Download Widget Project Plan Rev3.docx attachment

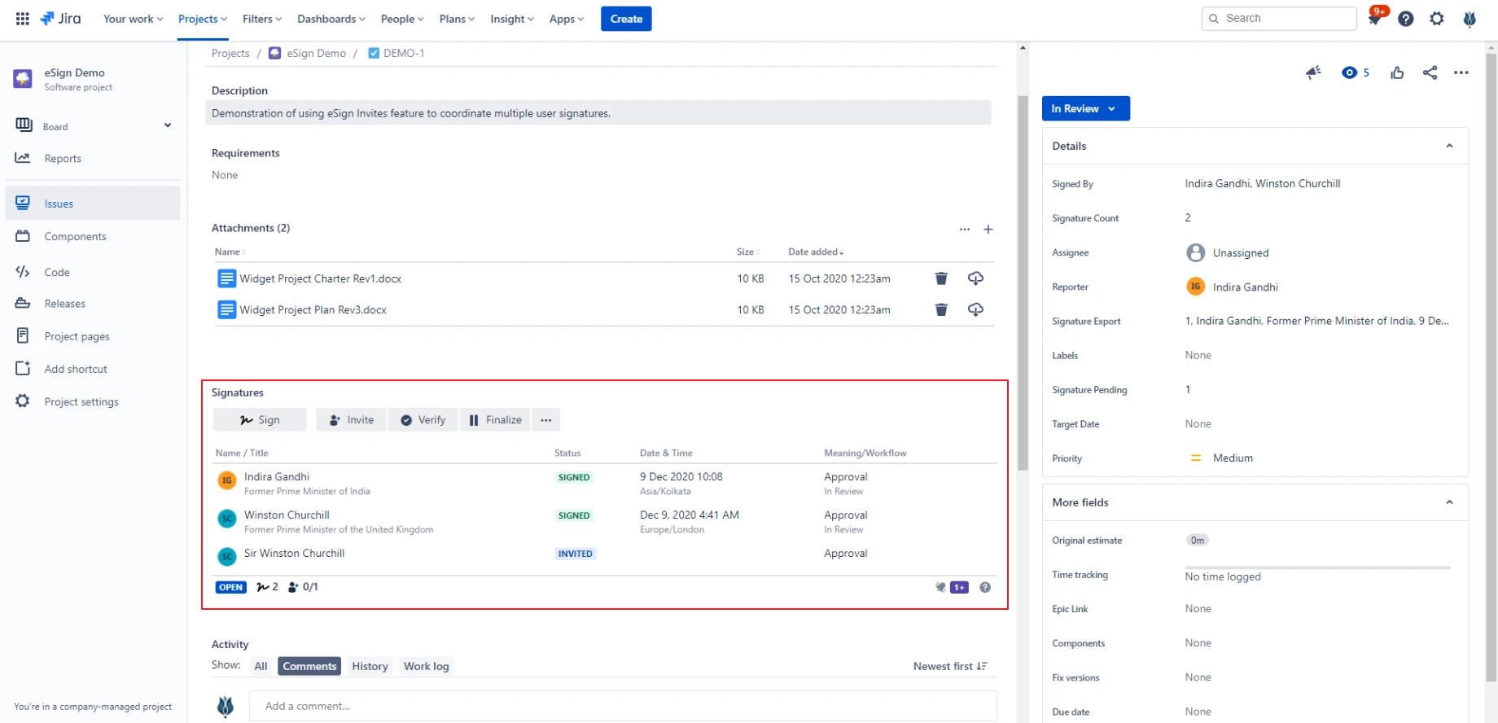(x=975, y=309)
